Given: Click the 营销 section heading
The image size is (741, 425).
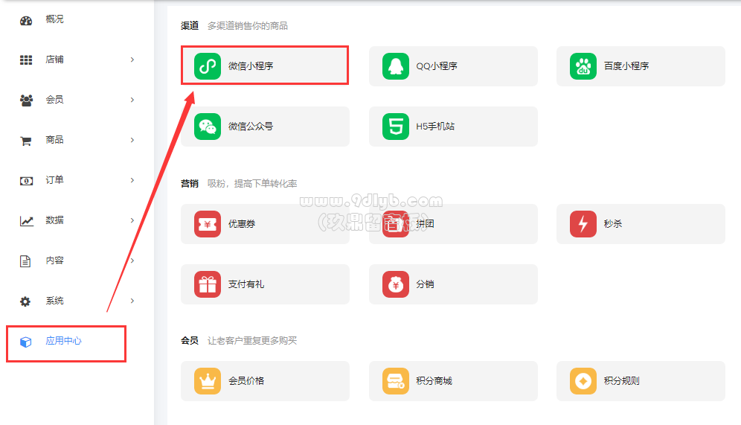Looking at the screenshot, I should [190, 183].
